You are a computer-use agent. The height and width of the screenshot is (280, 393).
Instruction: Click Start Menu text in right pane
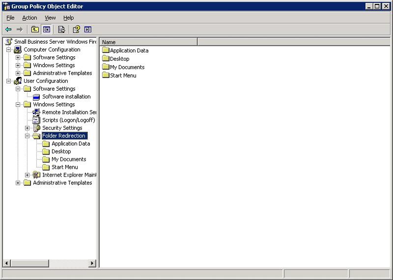pos(123,76)
